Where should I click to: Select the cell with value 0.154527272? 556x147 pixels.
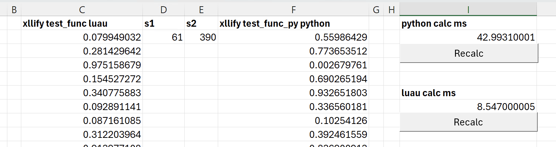click(82, 79)
